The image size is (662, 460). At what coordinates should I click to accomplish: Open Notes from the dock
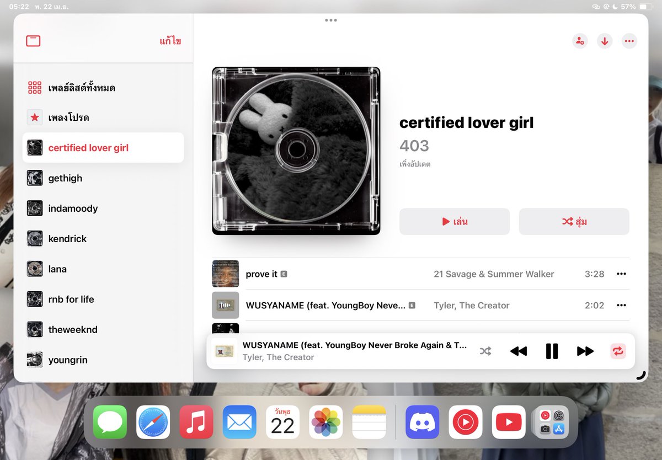coord(369,422)
